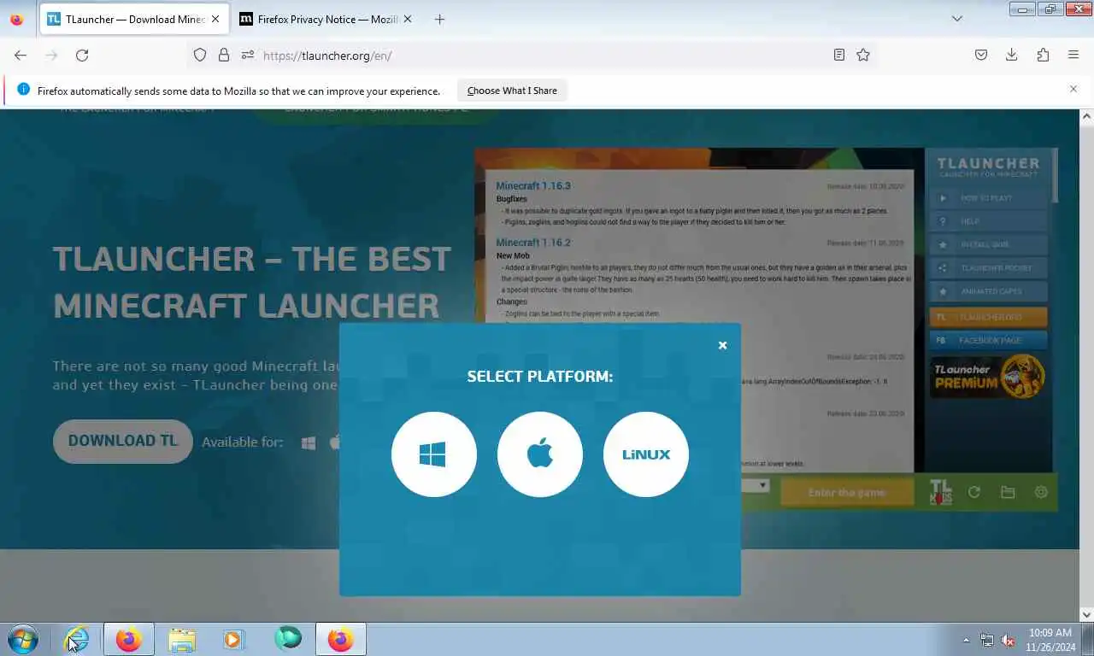Viewport: 1094px width, 656px height.
Task: Open the Firefox downloads panel
Action: [1011, 55]
